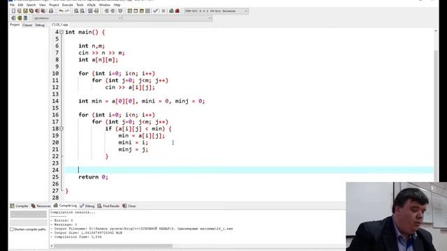Open the Find Results bottom tab
This screenshot has width=447, height=251.
[x=109, y=206]
